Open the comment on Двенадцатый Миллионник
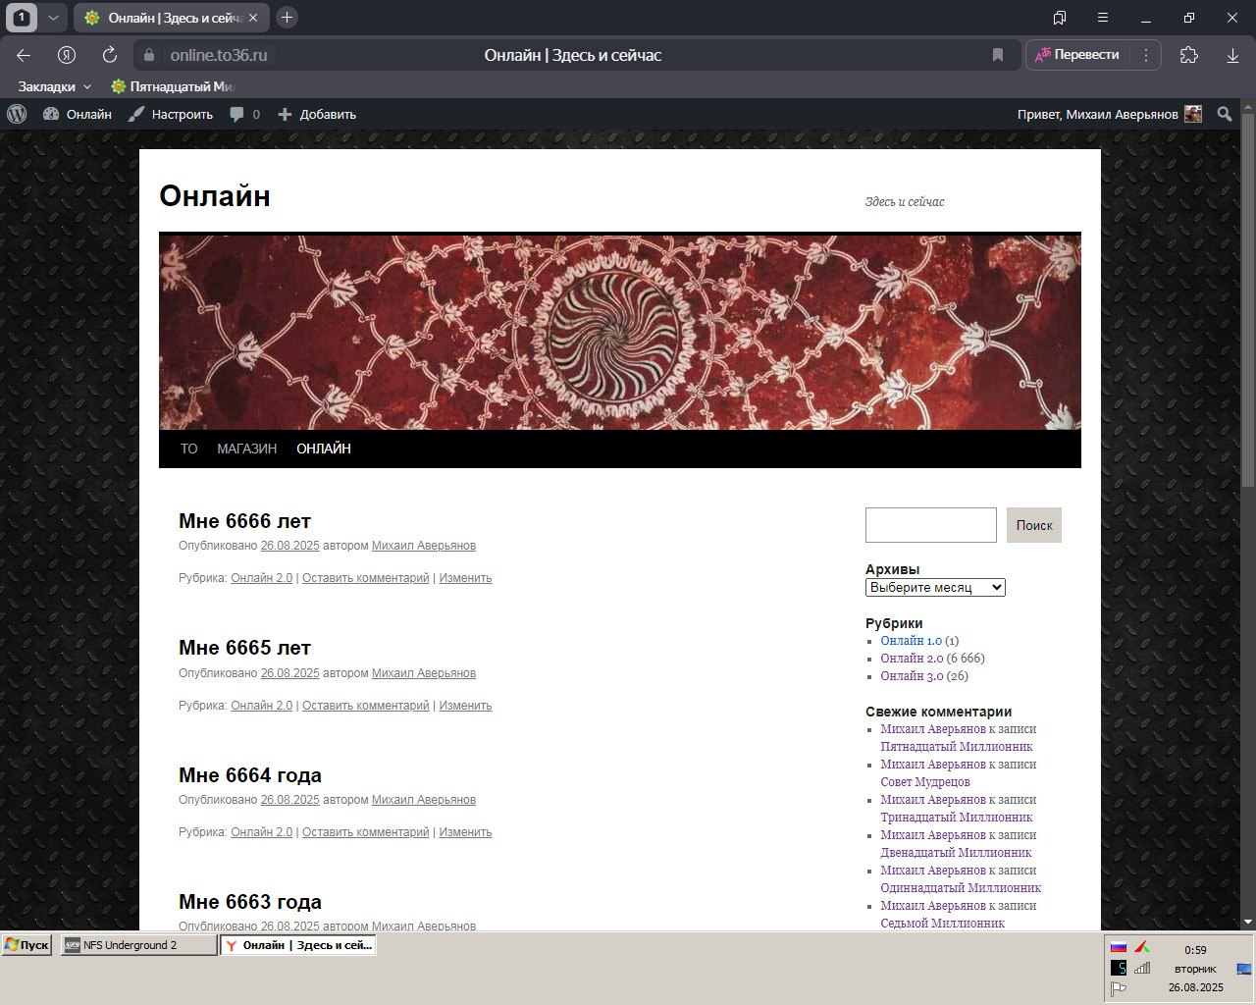The image size is (1256, 1005). [956, 853]
